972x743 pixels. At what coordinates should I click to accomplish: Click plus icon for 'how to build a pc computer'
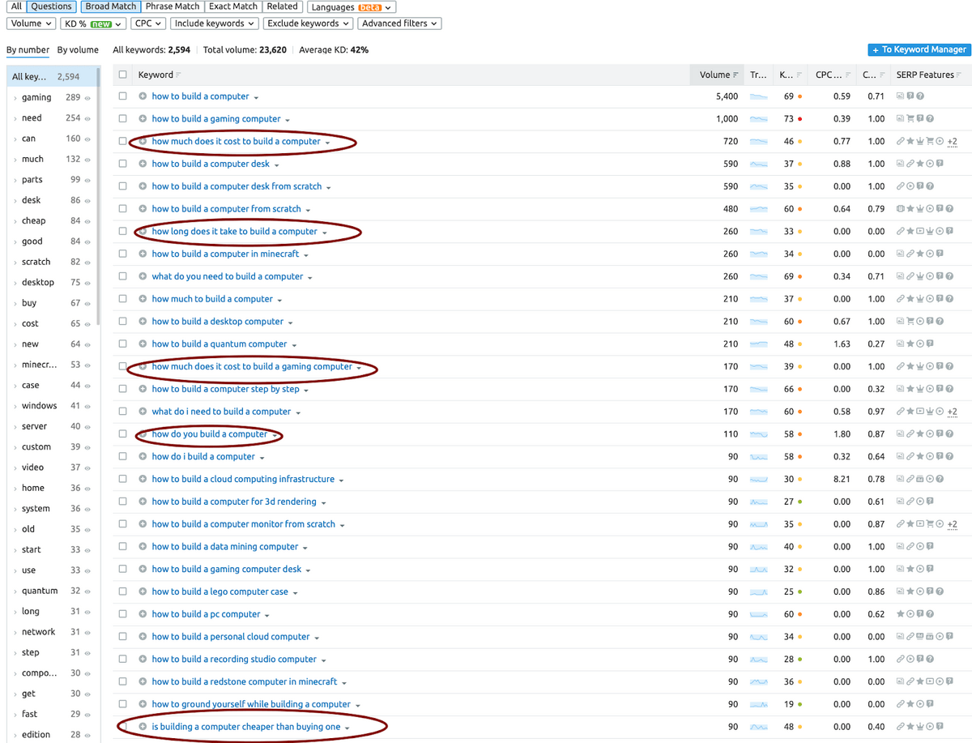coord(143,614)
